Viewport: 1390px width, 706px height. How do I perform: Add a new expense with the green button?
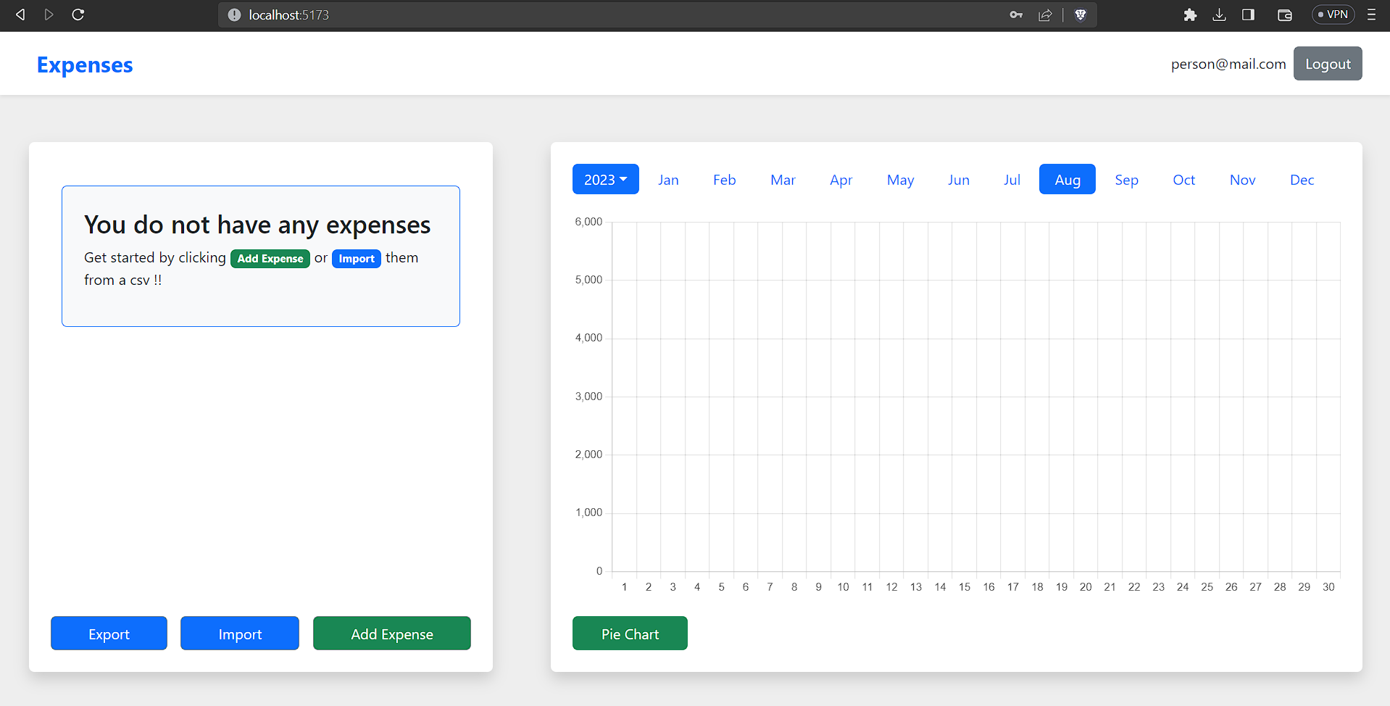[391, 633]
